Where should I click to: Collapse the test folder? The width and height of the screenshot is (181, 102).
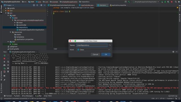[x=8, y=42]
